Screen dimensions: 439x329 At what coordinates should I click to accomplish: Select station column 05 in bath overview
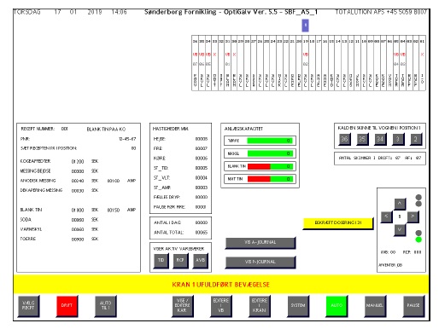point(396,63)
